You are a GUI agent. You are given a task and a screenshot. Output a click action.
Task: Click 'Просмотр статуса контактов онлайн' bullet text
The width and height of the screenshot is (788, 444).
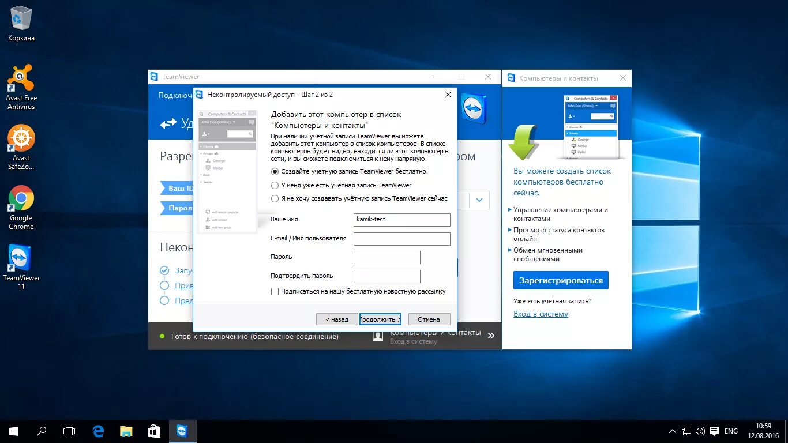[x=559, y=234]
